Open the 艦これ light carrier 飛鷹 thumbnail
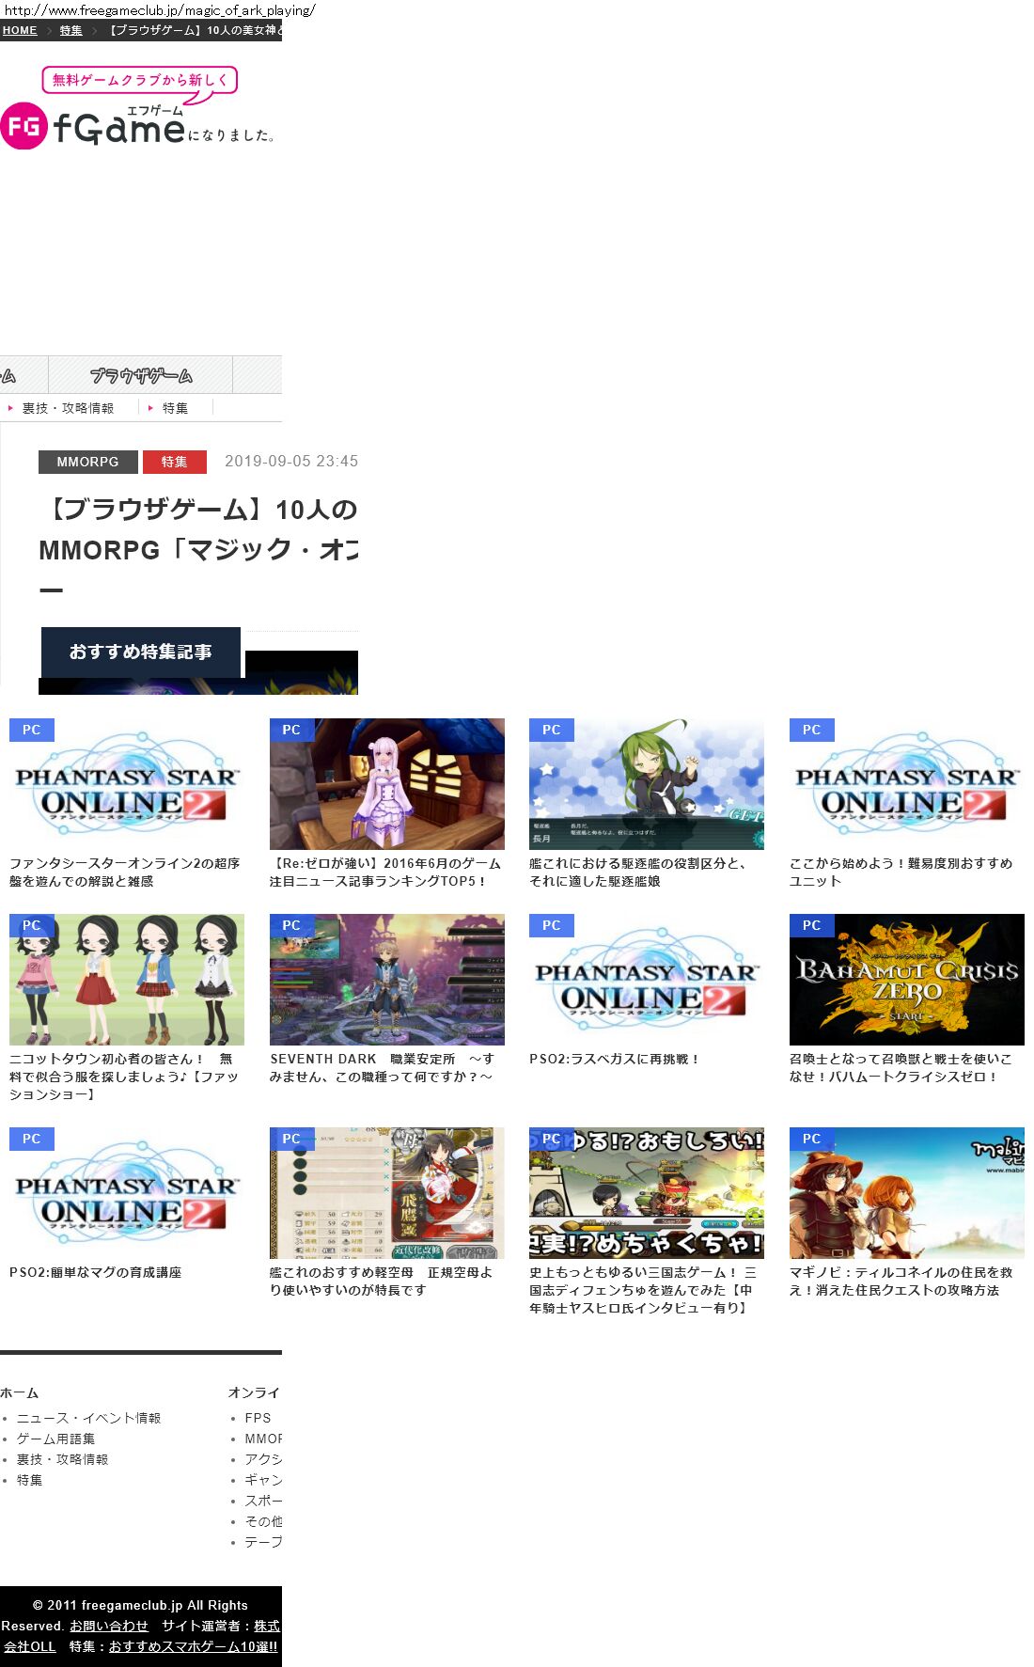 pyautogui.click(x=387, y=1193)
